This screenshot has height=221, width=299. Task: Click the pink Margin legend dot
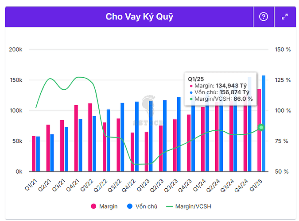pyautogui.click(x=93, y=206)
